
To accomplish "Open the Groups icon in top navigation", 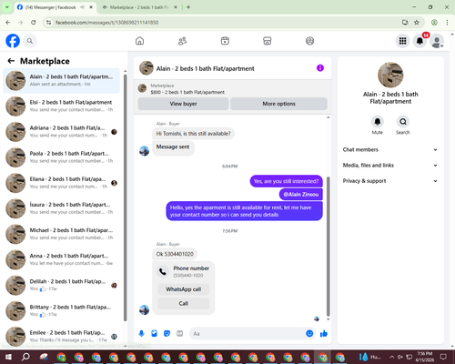I will (x=309, y=41).
